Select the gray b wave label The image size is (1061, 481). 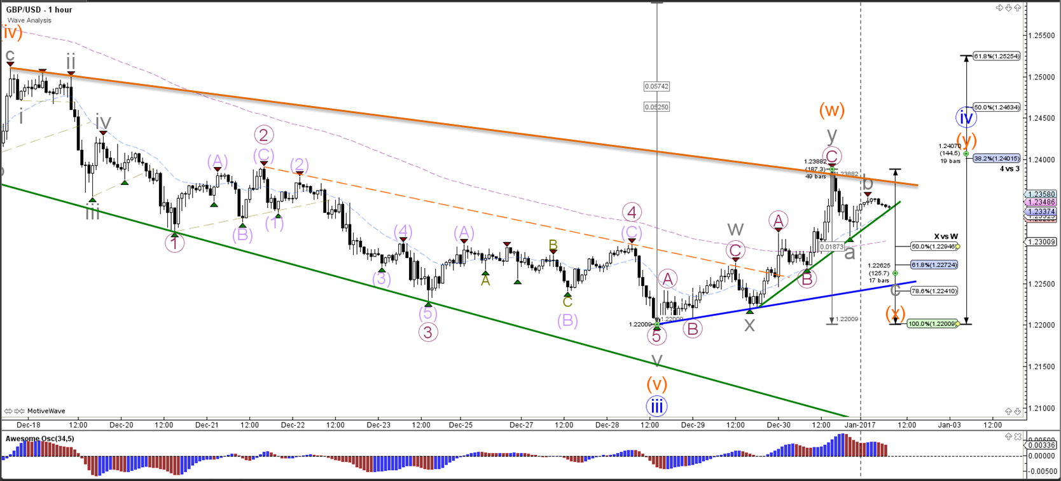coord(867,183)
